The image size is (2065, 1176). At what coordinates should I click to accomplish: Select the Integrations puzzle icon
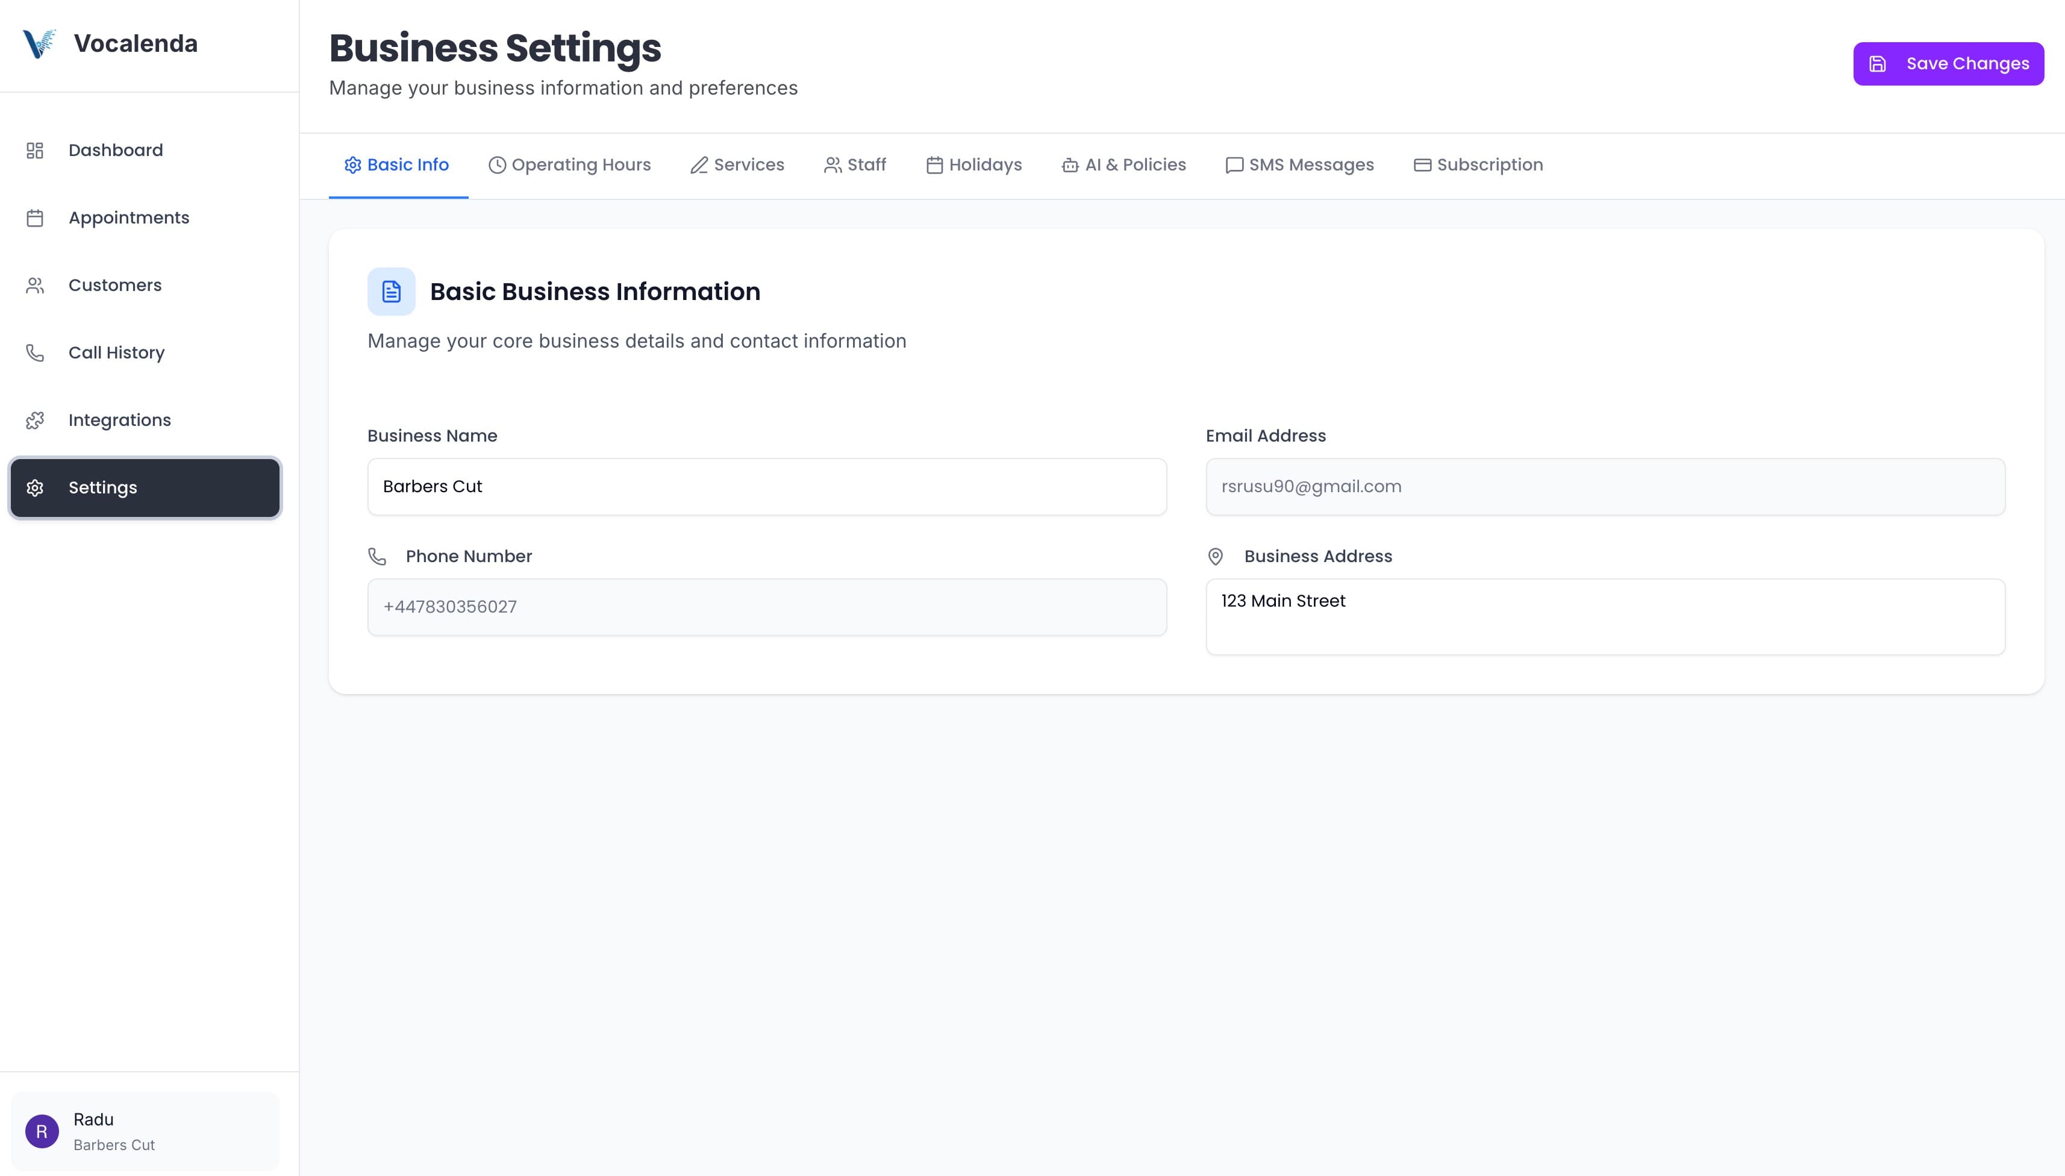pyautogui.click(x=35, y=419)
